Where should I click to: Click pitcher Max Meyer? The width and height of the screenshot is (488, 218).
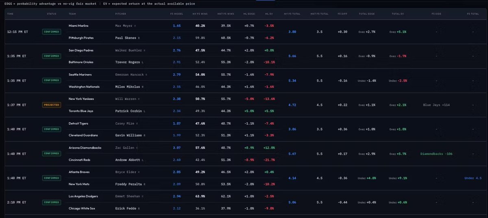[124, 26]
